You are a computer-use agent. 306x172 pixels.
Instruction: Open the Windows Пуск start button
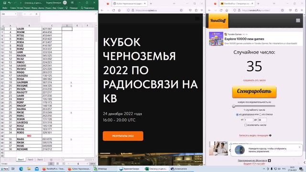(5, 169)
